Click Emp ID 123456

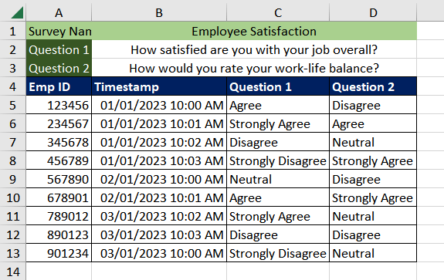tap(59, 105)
